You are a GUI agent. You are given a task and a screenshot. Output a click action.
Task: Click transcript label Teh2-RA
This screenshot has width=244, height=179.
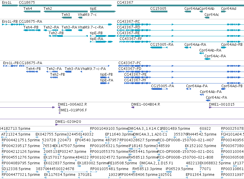51,27
